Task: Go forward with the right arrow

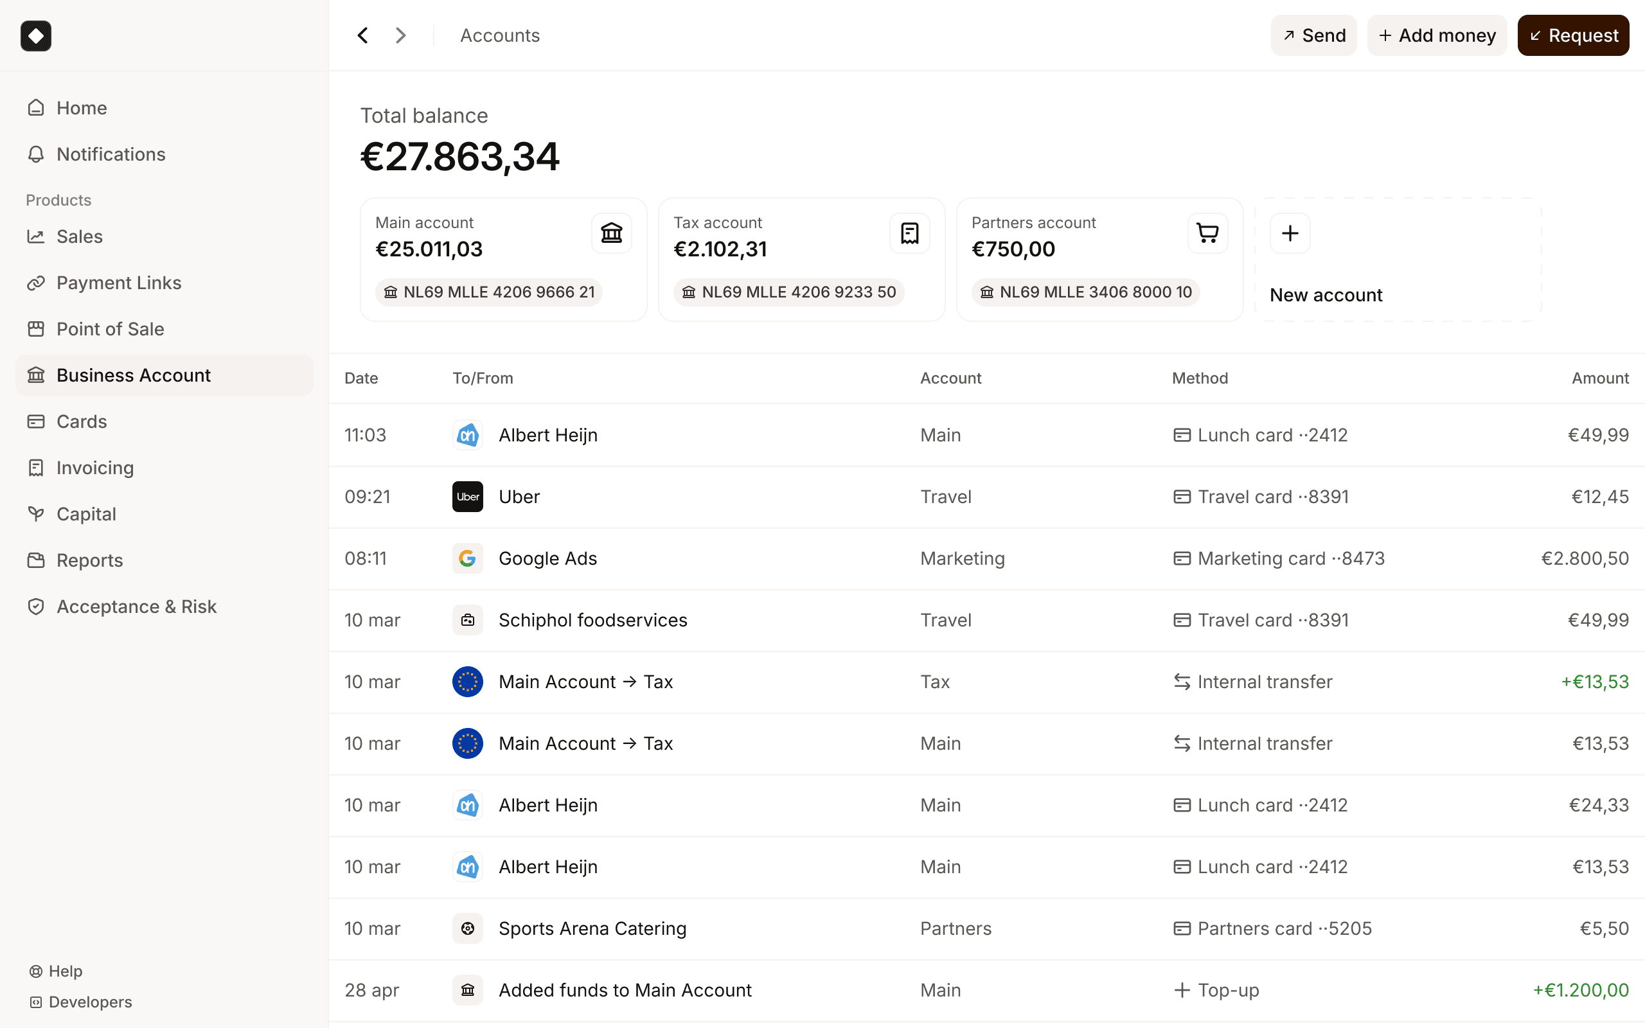Action: coord(400,35)
